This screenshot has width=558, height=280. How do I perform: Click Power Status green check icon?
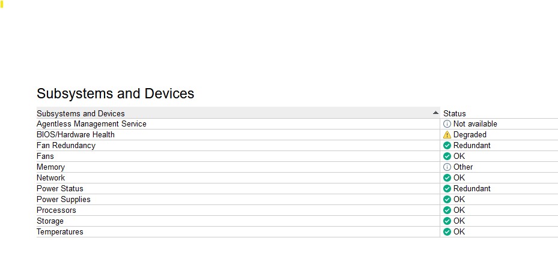(447, 189)
